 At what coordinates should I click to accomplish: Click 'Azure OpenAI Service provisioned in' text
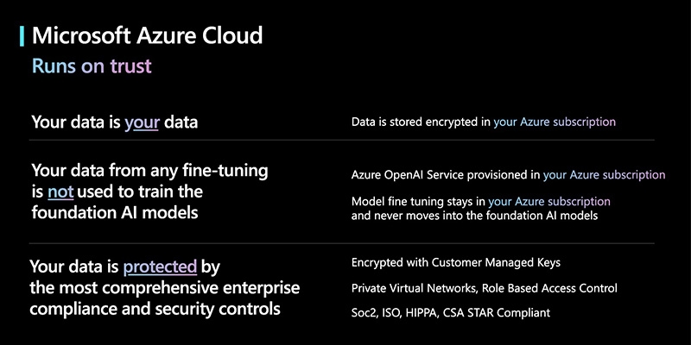[446, 175]
